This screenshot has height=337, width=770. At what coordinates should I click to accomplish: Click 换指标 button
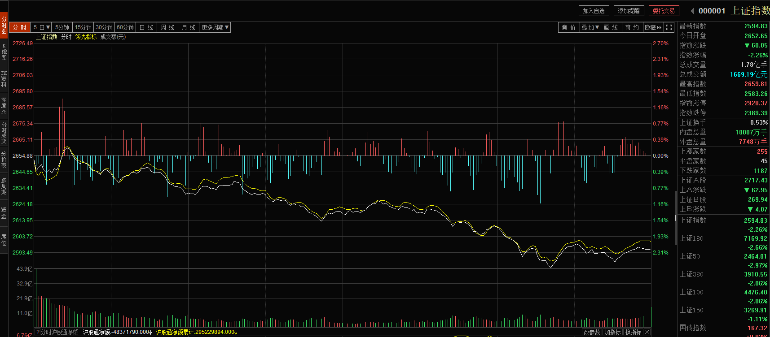tap(633, 332)
